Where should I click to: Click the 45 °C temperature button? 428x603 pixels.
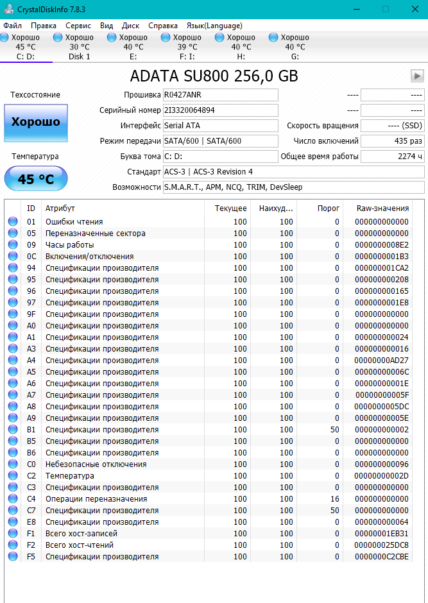pyautogui.click(x=36, y=178)
